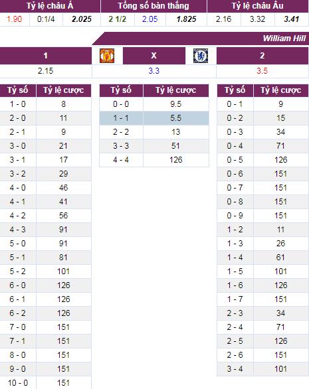Select the 1 column header for home win
Screen dimensions: 309x389
46,56
